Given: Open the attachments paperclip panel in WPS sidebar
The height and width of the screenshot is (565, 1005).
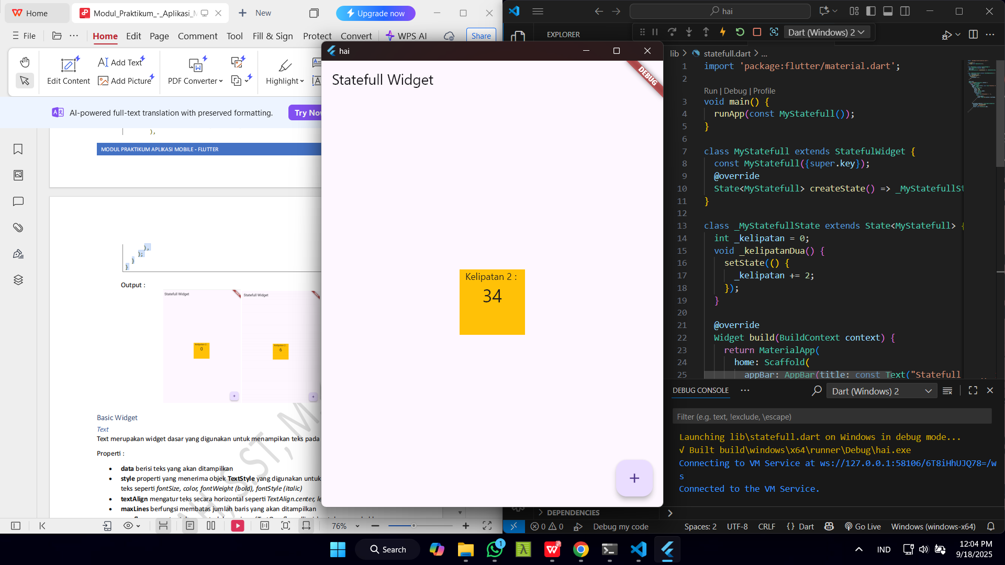Looking at the screenshot, I should [18, 228].
